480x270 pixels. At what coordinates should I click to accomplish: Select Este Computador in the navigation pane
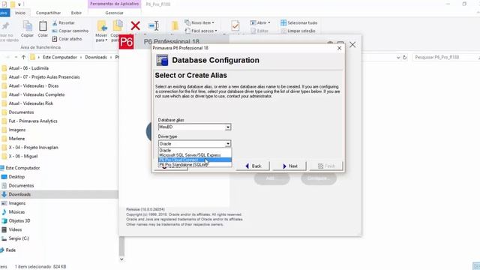click(22, 168)
